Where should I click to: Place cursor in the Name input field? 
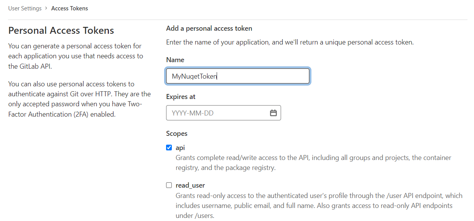tap(238, 76)
